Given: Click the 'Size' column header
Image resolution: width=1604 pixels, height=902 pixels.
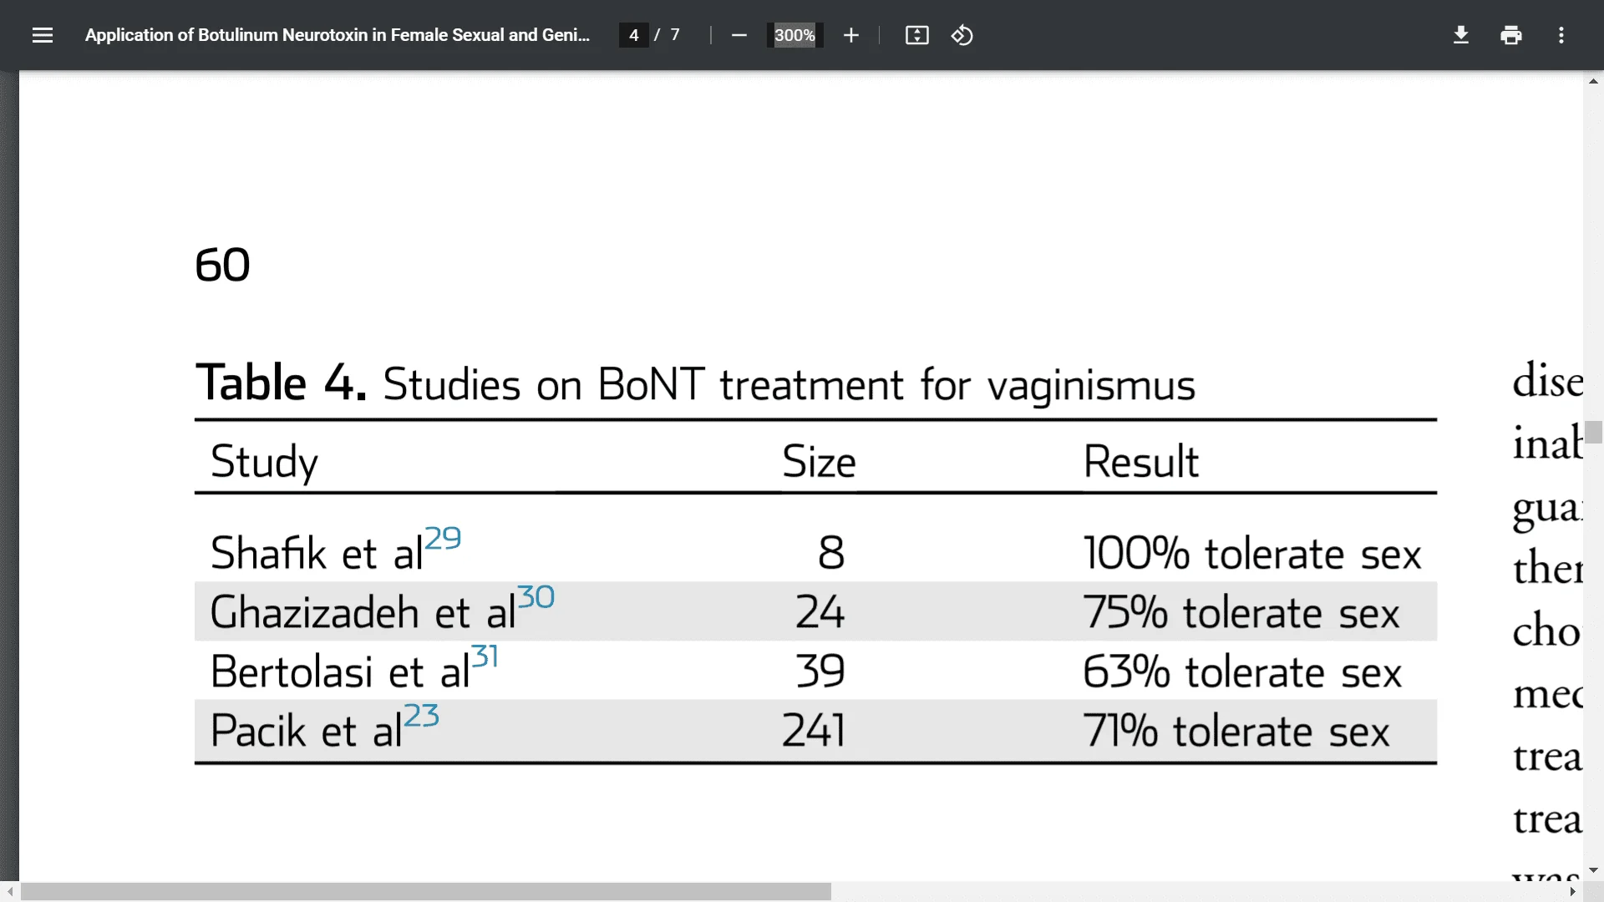Looking at the screenshot, I should pos(819,461).
